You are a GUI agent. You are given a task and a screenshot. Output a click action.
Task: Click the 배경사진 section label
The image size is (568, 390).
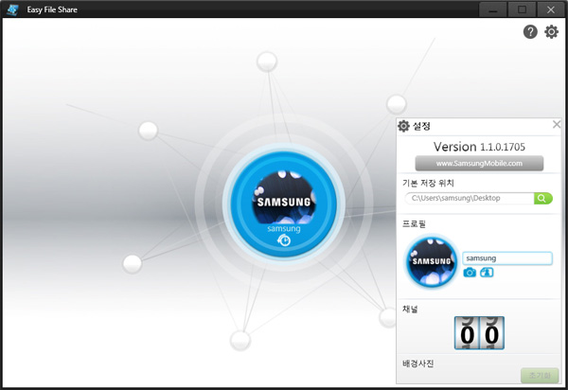tap(418, 363)
